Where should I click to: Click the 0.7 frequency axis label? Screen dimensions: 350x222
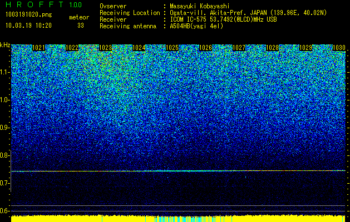pyautogui.click(x=3, y=183)
